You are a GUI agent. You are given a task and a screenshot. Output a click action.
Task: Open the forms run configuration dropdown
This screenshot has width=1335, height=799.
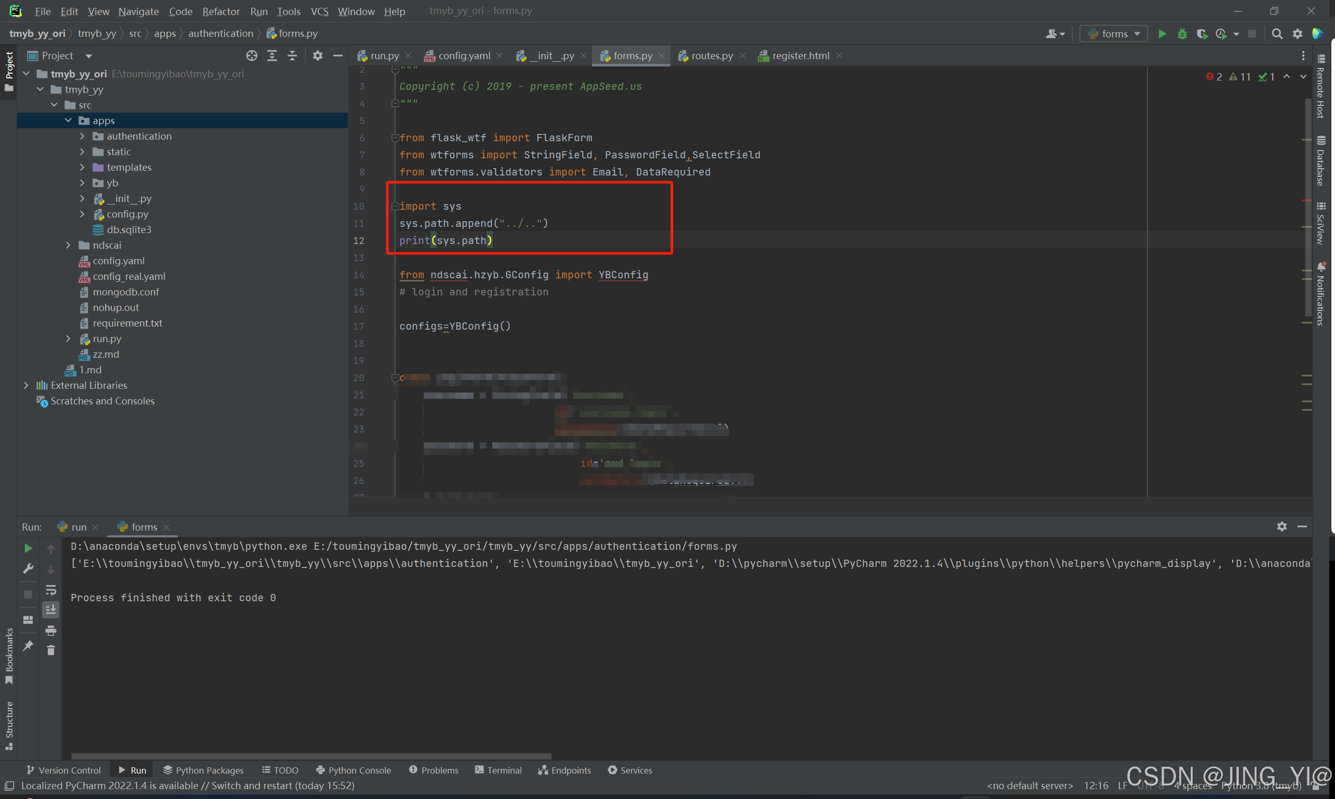pyautogui.click(x=1114, y=34)
